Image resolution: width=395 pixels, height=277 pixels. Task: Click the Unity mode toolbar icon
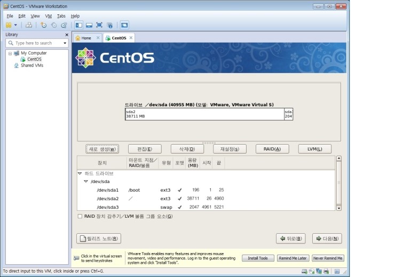point(110,25)
